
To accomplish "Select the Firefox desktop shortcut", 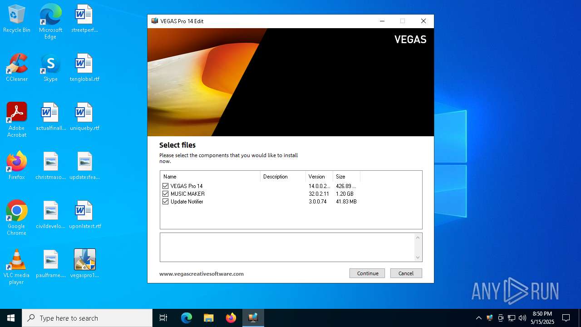I will (17, 166).
